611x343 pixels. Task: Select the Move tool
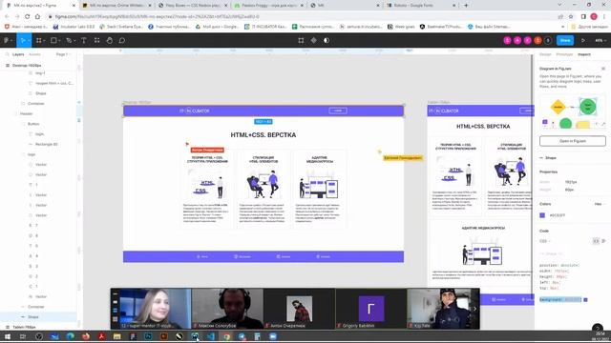23,40
